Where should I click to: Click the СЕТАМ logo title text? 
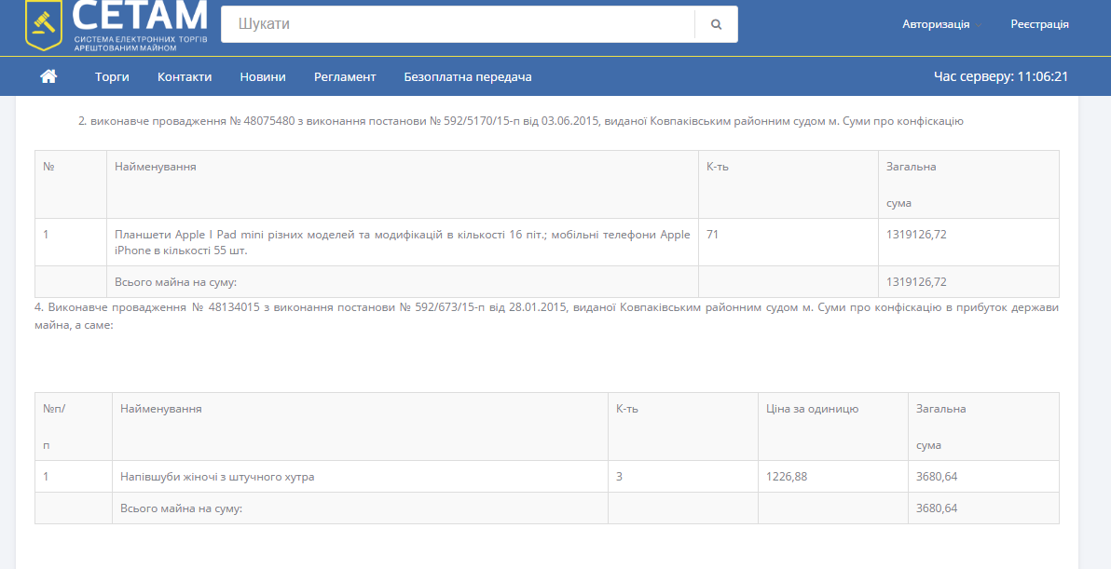140,17
